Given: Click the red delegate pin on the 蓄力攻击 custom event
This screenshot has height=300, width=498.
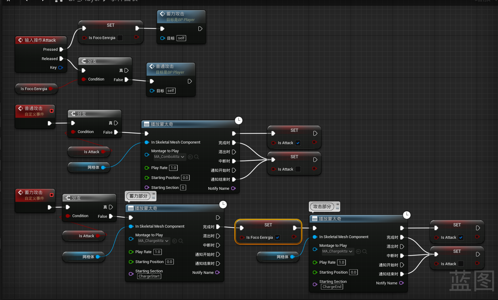Looking at the screenshot, I should click(x=52, y=195).
